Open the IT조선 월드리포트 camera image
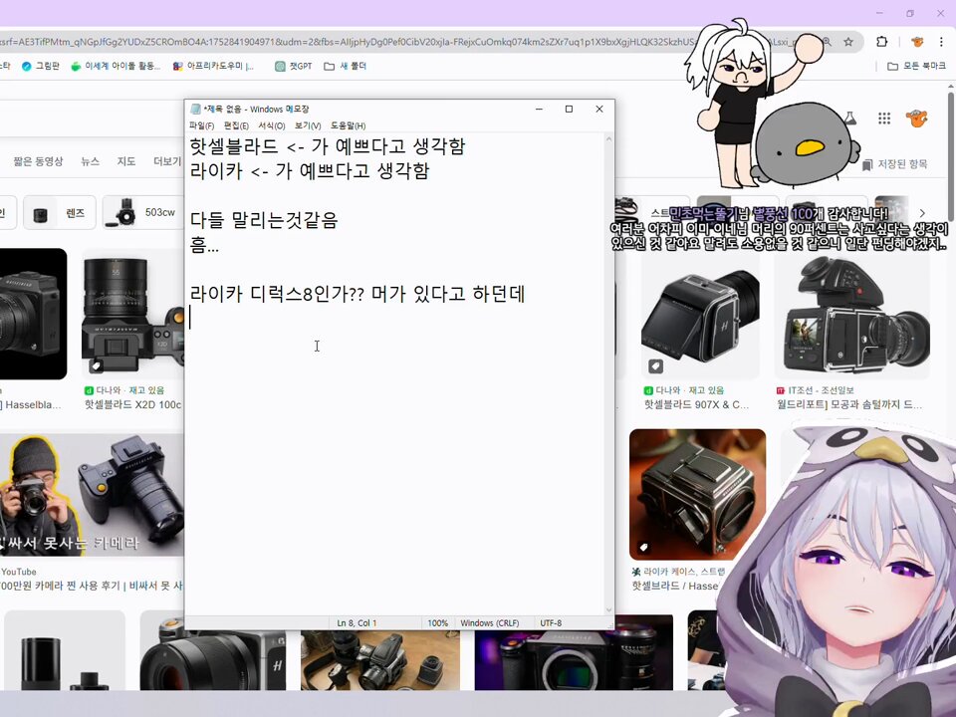This screenshot has width=956, height=717. pyautogui.click(x=852, y=314)
